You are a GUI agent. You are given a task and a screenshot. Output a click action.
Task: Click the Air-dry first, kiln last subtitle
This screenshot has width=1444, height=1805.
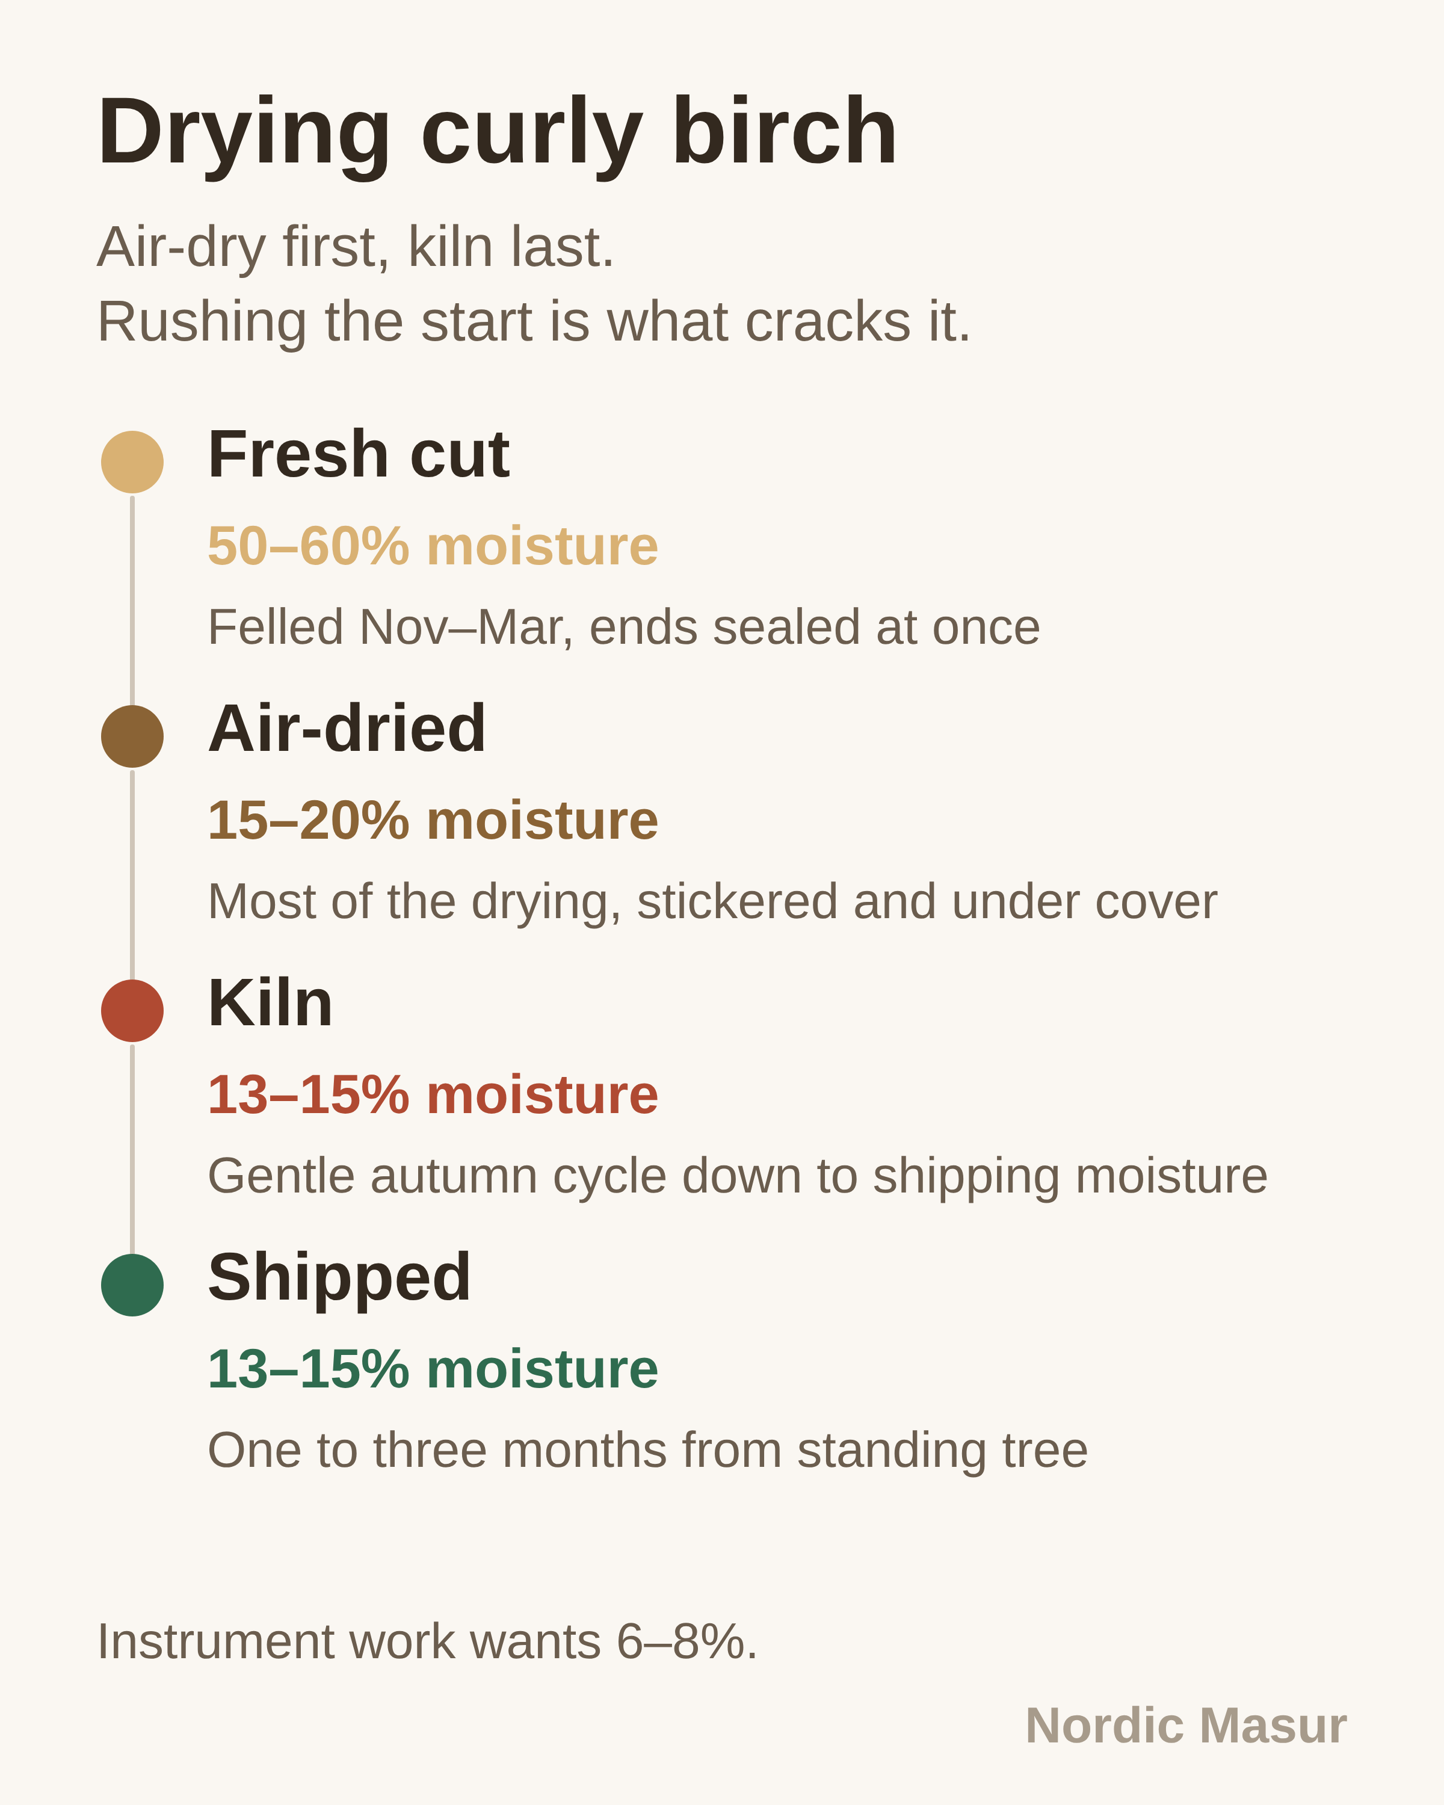coord(356,248)
